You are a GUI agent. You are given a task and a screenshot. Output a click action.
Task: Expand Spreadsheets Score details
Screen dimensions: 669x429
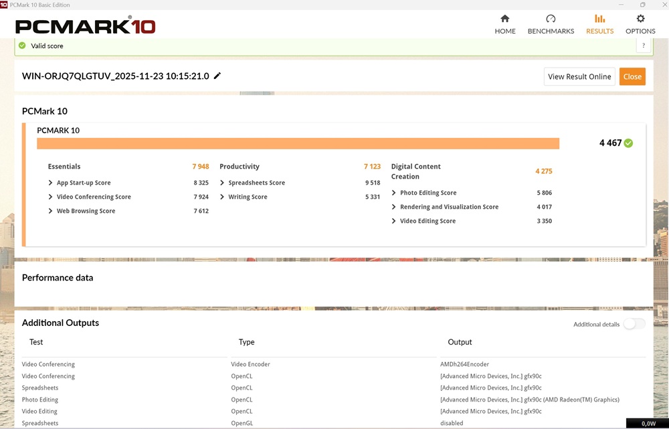click(x=222, y=183)
